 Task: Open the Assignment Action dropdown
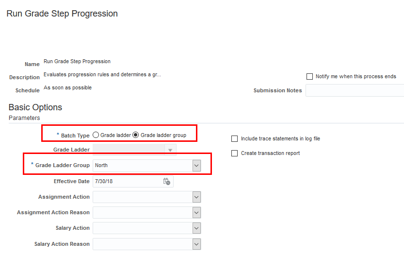click(x=196, y=197)
